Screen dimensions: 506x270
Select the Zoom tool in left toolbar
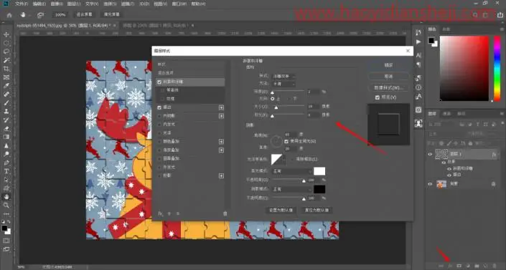[6, 206]
